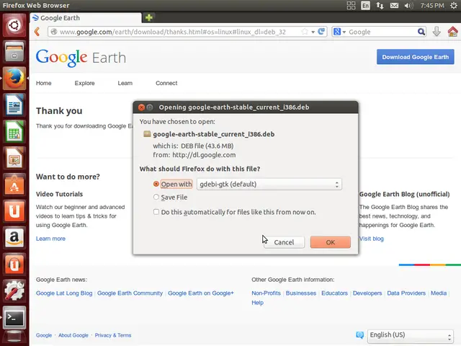This screenshot has width=461, height=346.
Task: Open the English (US) language dropdown
Action: (410, 336)
